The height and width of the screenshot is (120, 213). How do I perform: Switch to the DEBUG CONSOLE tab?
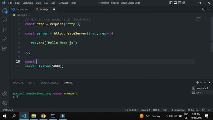(49, 83)
